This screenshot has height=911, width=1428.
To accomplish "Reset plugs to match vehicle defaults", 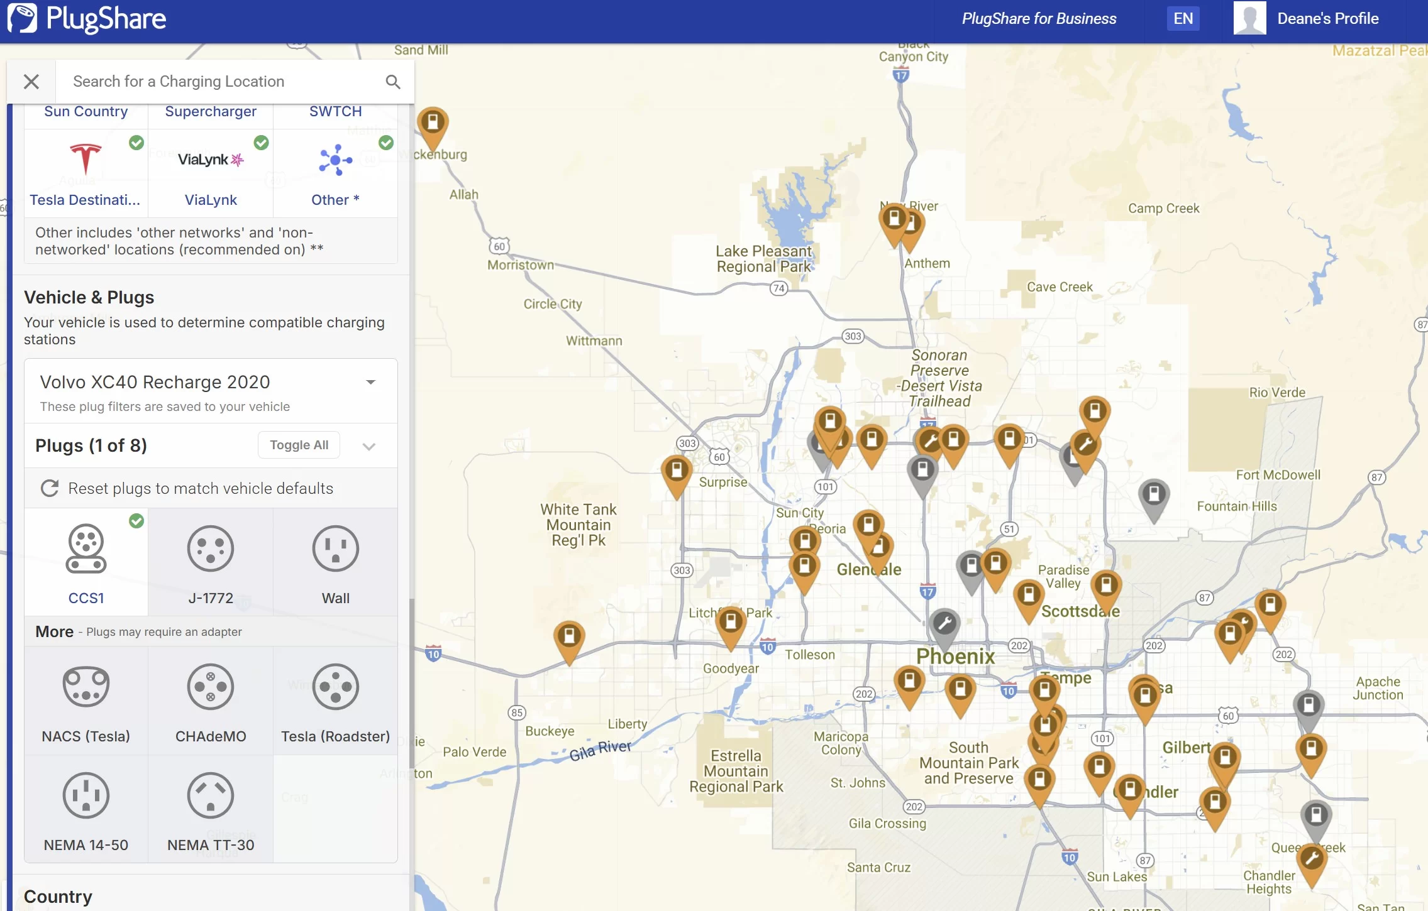I will [211, 488].
